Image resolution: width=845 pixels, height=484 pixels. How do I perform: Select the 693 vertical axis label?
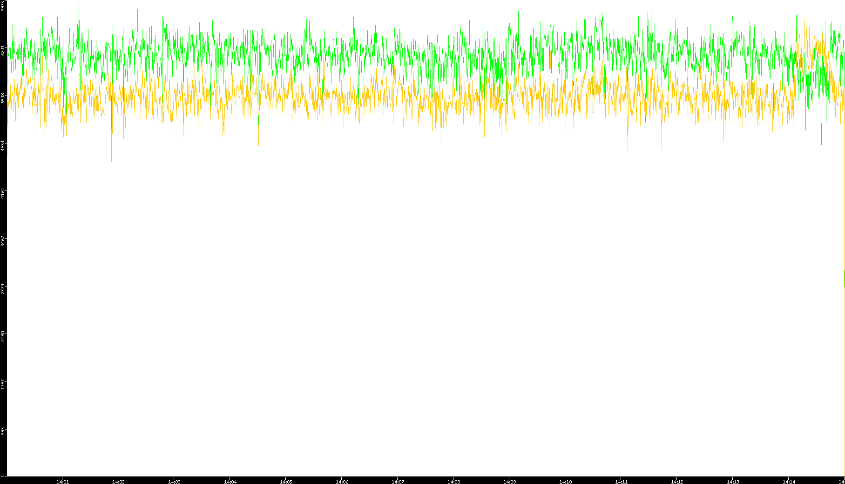coord(3,431)
